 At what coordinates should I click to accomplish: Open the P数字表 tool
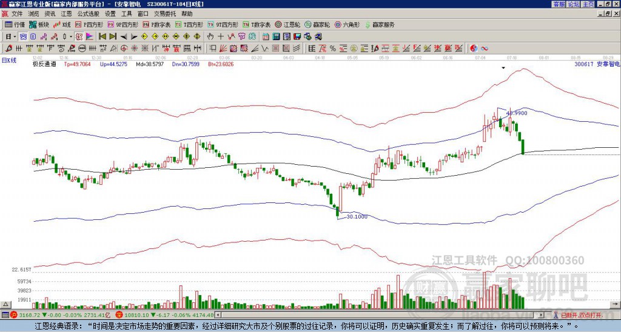pyautogui.click(x=157, y=24)
